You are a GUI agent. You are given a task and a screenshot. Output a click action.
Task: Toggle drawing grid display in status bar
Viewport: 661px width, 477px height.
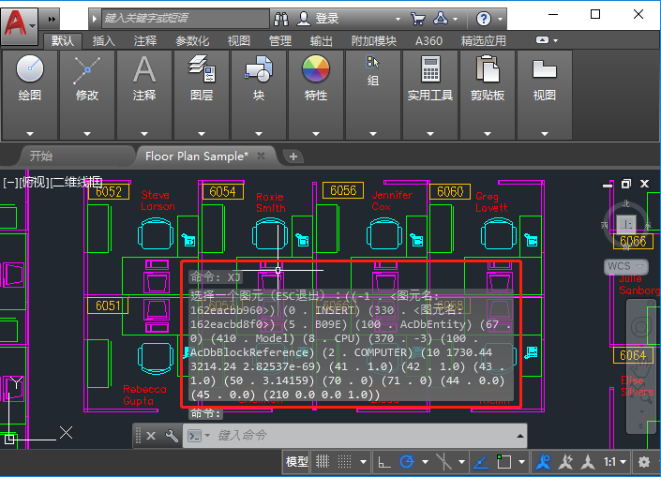[323, 462]
